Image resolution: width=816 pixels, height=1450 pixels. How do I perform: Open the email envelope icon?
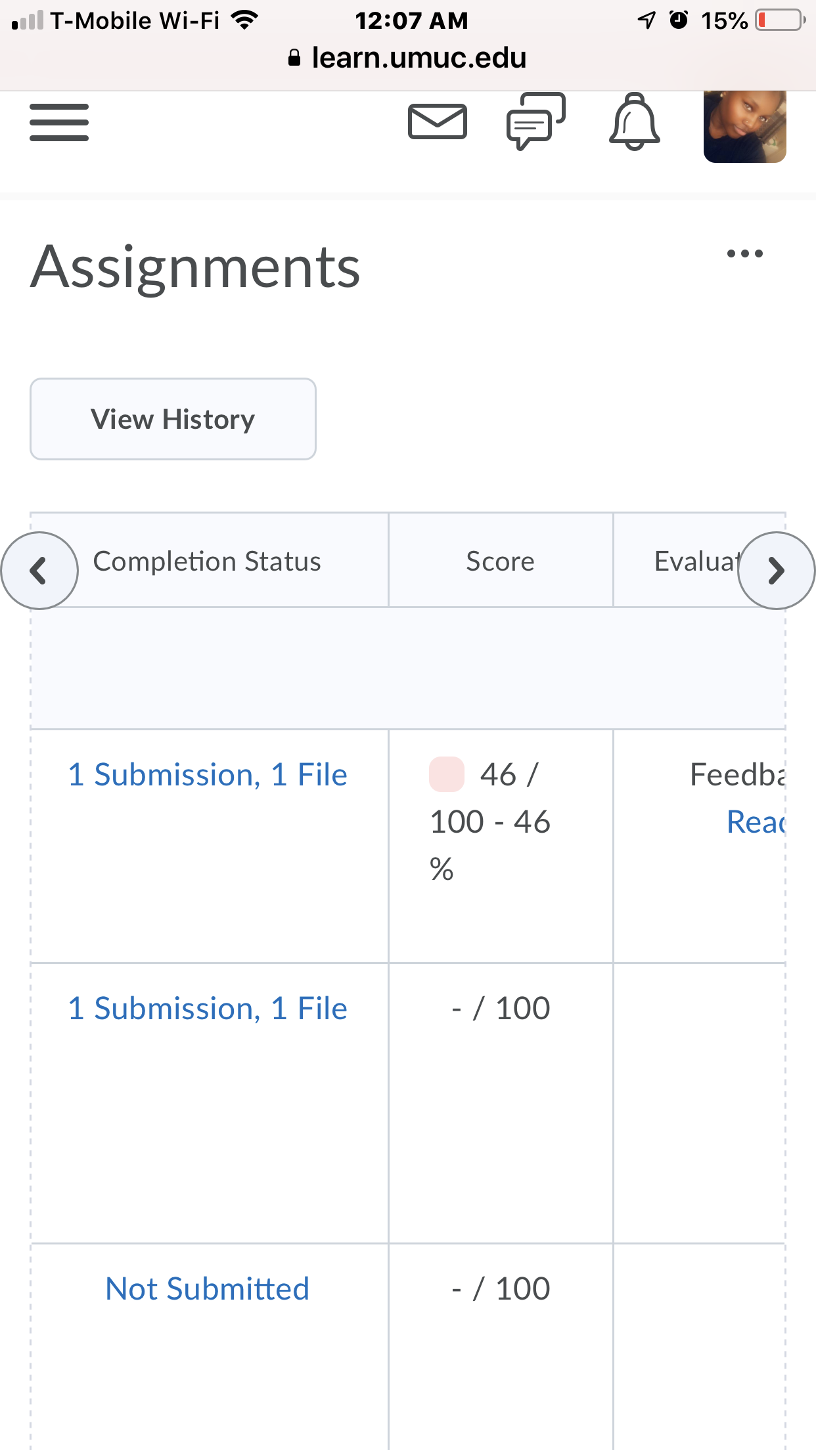[438, 121]
